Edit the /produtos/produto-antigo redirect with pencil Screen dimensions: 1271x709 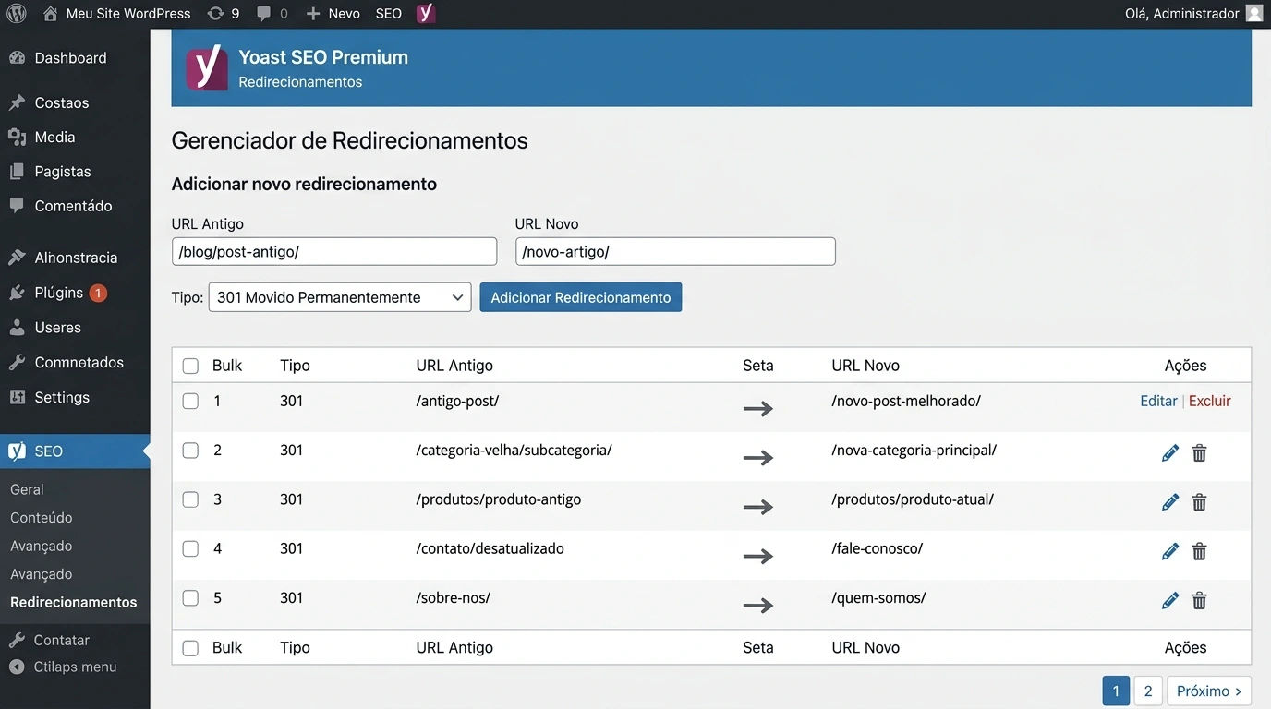point(1170,502)
